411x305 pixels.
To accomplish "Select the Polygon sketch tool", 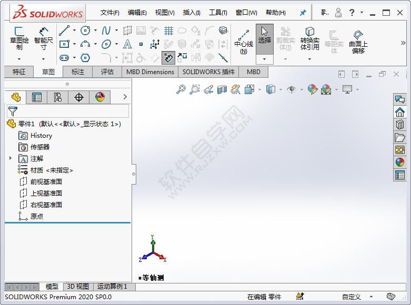I will pyautogui.click(x=85, y=58).
